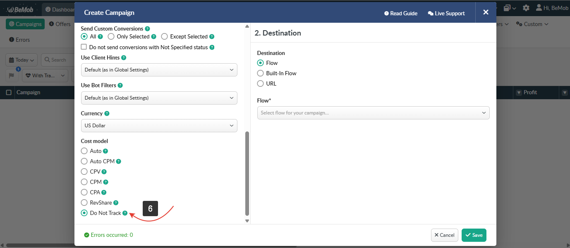The width and height of the screenshot is (570, 248).
Task: Open settings gear icon in top bar
Action: [526, 8]
